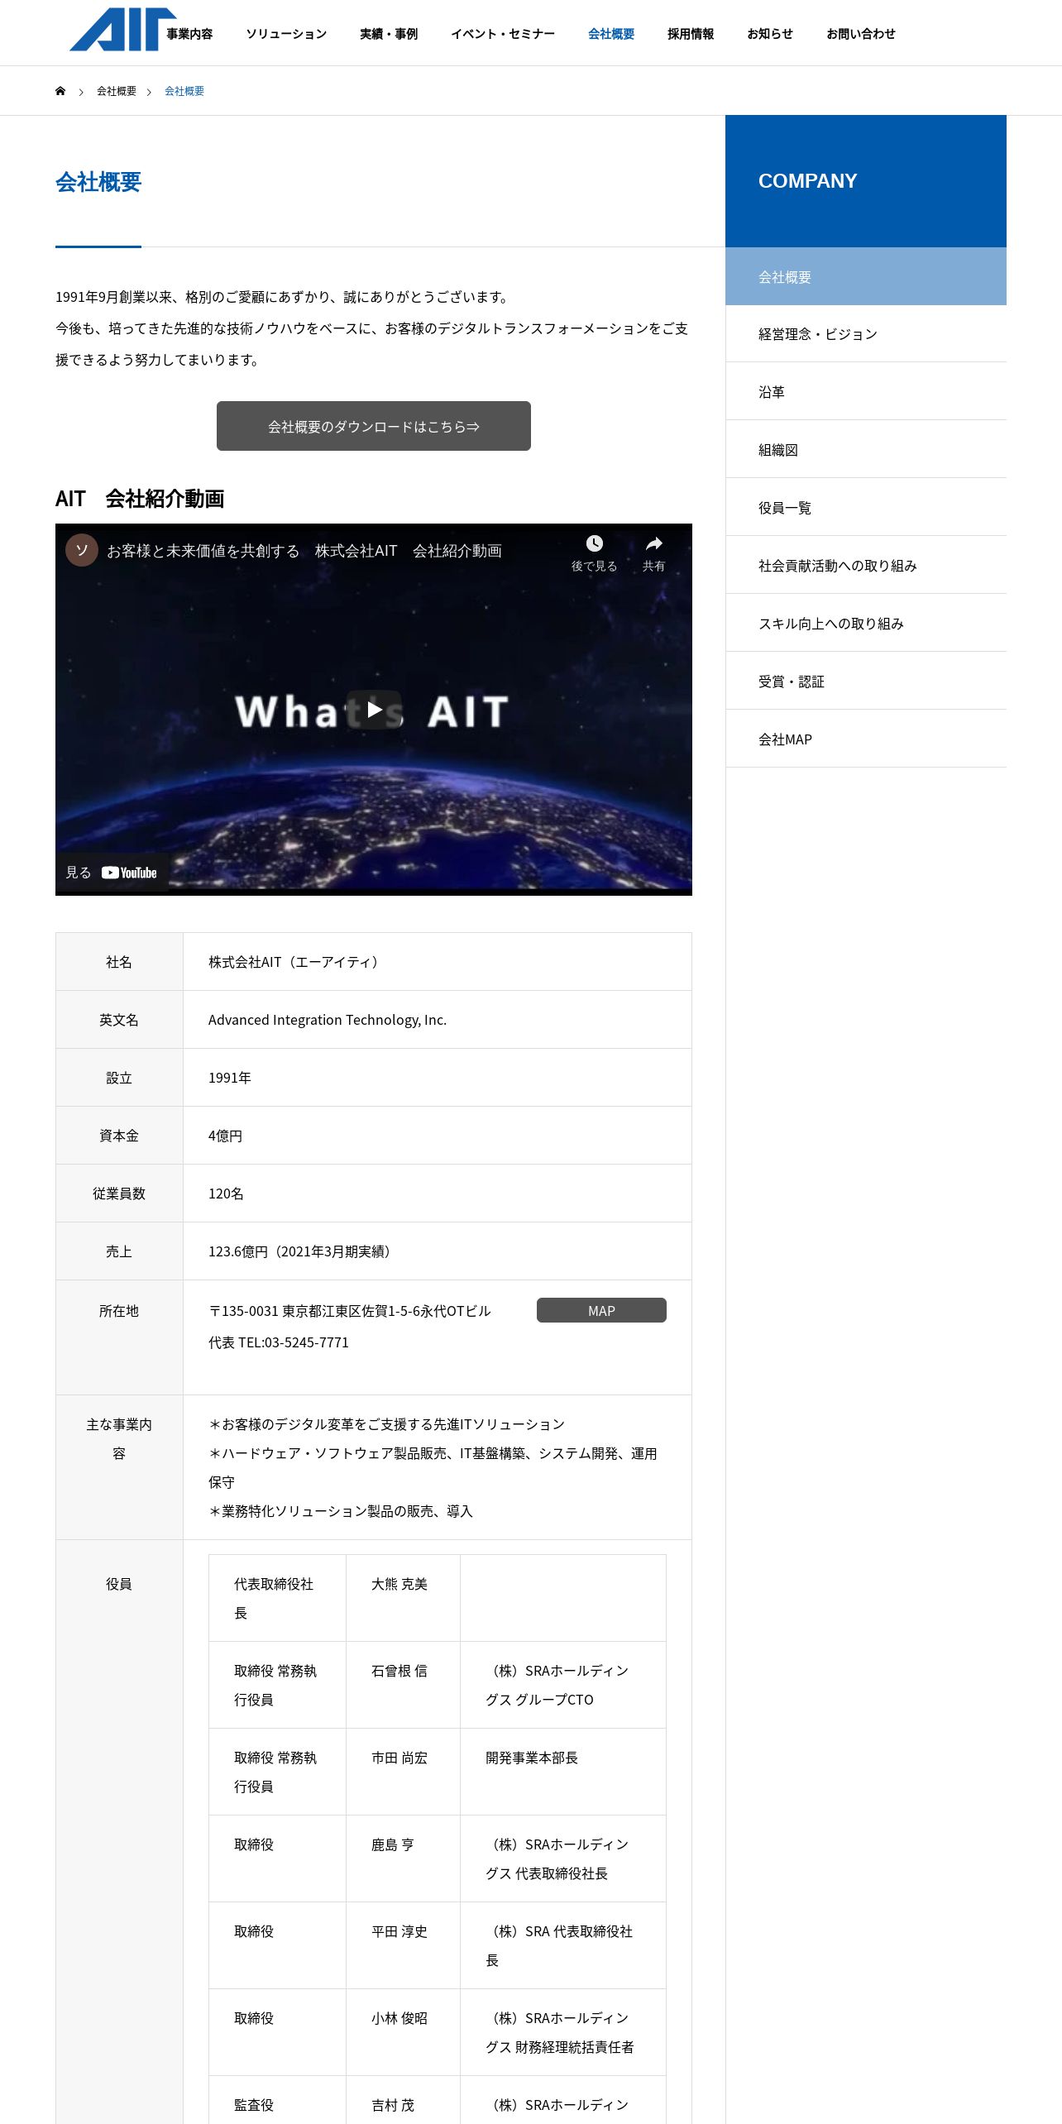Open video on YouTube logo

(x=129, y=873)
